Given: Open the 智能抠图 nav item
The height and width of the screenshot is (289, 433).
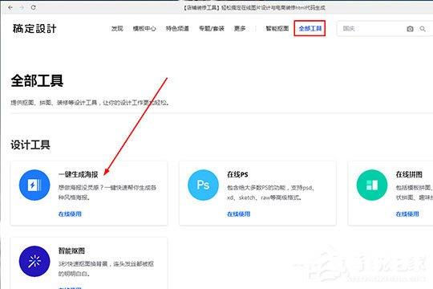Looking at the screenshot, I should point(277,28).
